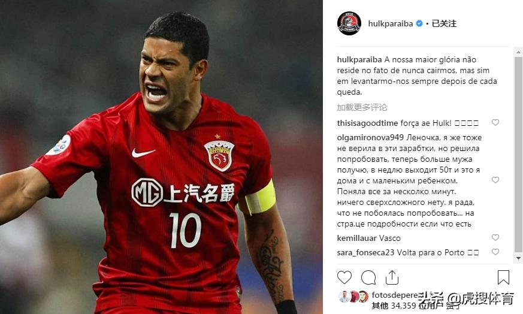Like olgamironova949's comment
Screen dimensions: 523x314
[495, 180]
